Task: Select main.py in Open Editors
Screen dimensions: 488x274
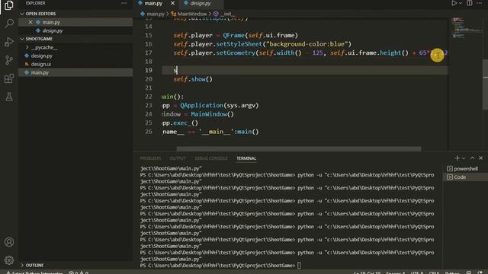Action: (75, 22)
